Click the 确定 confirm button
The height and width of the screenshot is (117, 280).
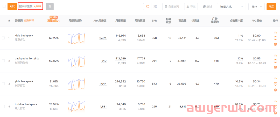(271, 6)
